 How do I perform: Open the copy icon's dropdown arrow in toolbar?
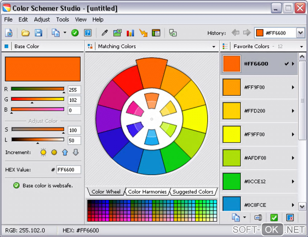point(65,33)
